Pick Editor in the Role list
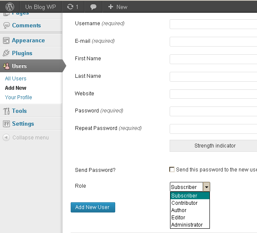 (x=178, y=218)
